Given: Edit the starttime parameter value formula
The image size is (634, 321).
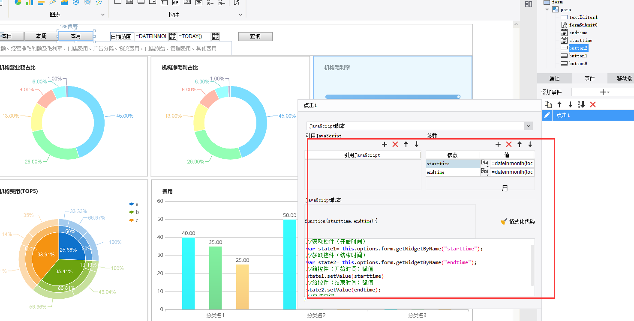Looking at the screenshot, I should coord(512,163).
